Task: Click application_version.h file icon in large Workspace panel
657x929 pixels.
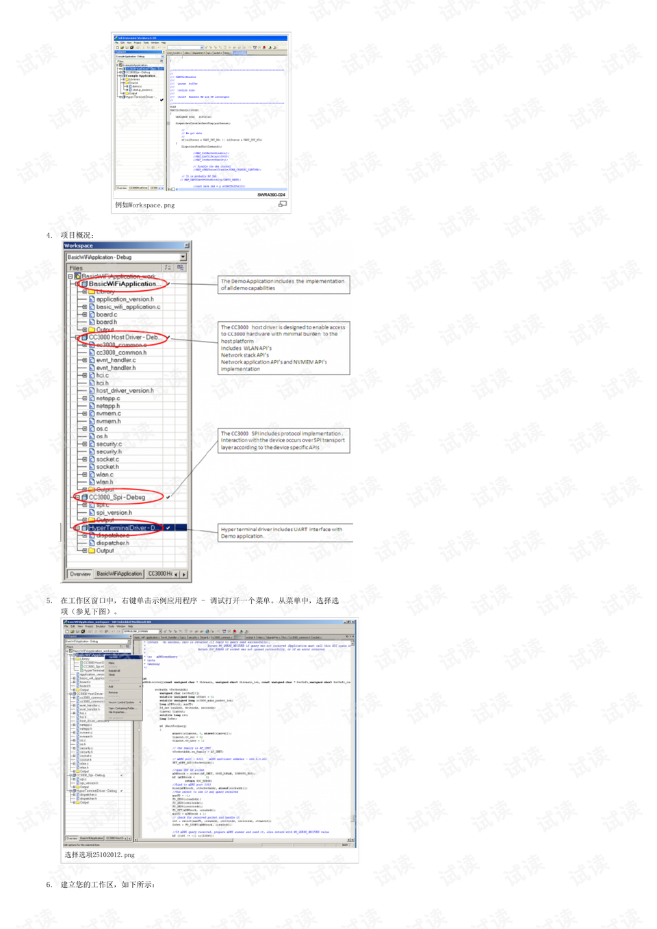Action: (x=92, y=299)
